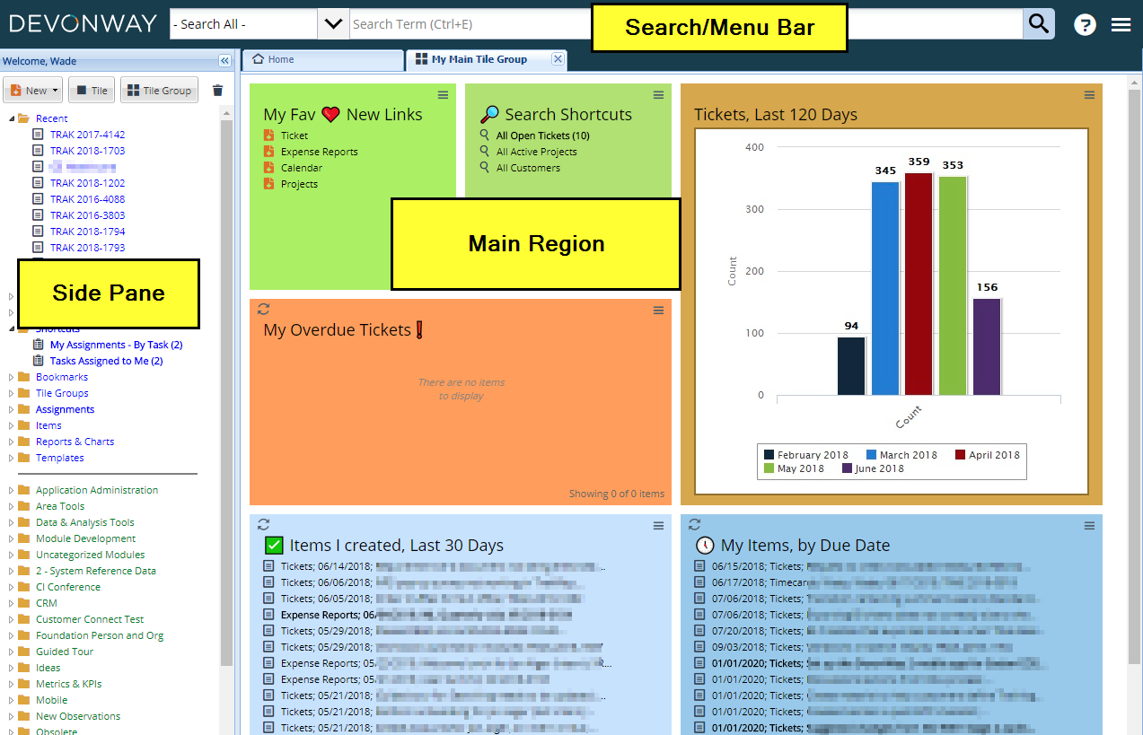This screenshot has height=735, width=1143.
Task: Collapse the side pane with the double-arrow icon
Action: 224,61
